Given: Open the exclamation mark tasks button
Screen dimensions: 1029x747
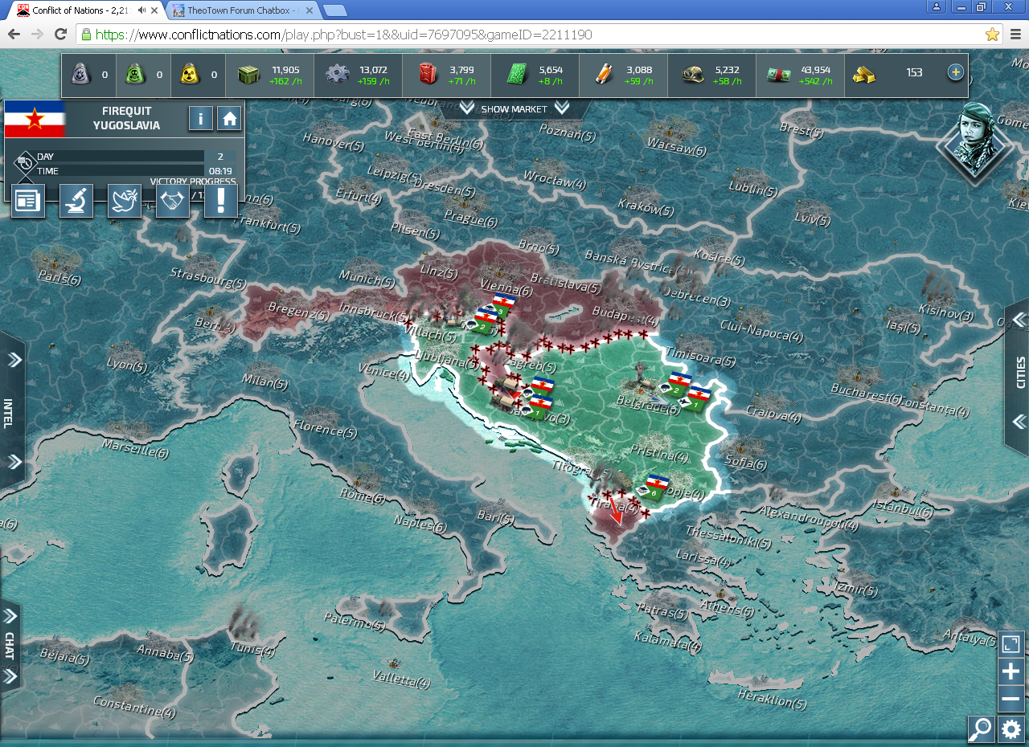Looking at the screenshot, I should point(221,201).
